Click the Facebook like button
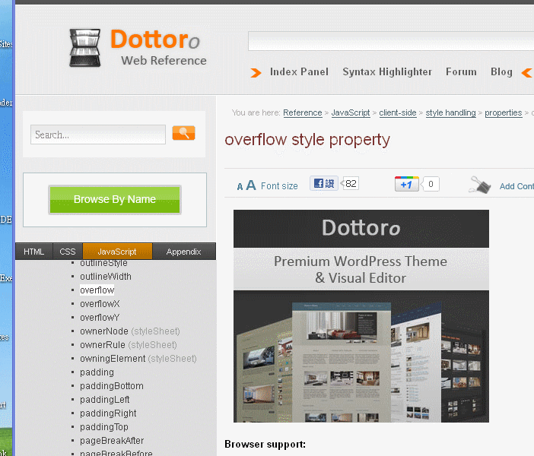This screenshot has width=534, height=456. click(323, 183)
